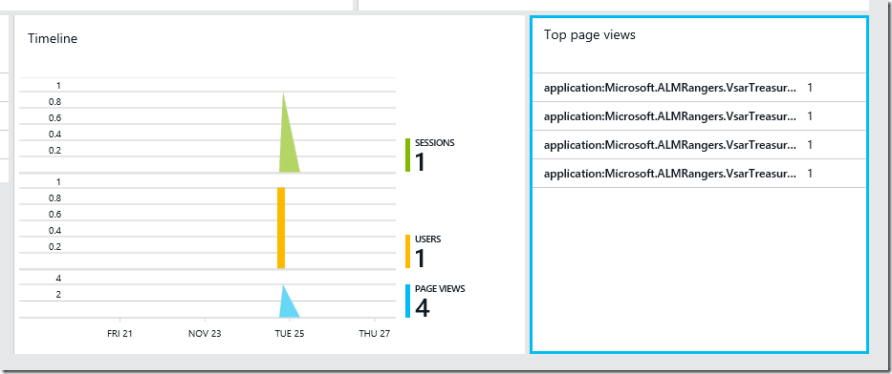Select second application:Microsoft.ALMRangers page view row
The width and height of the screenshot is (892, 374).
click(x=699, y=116)
